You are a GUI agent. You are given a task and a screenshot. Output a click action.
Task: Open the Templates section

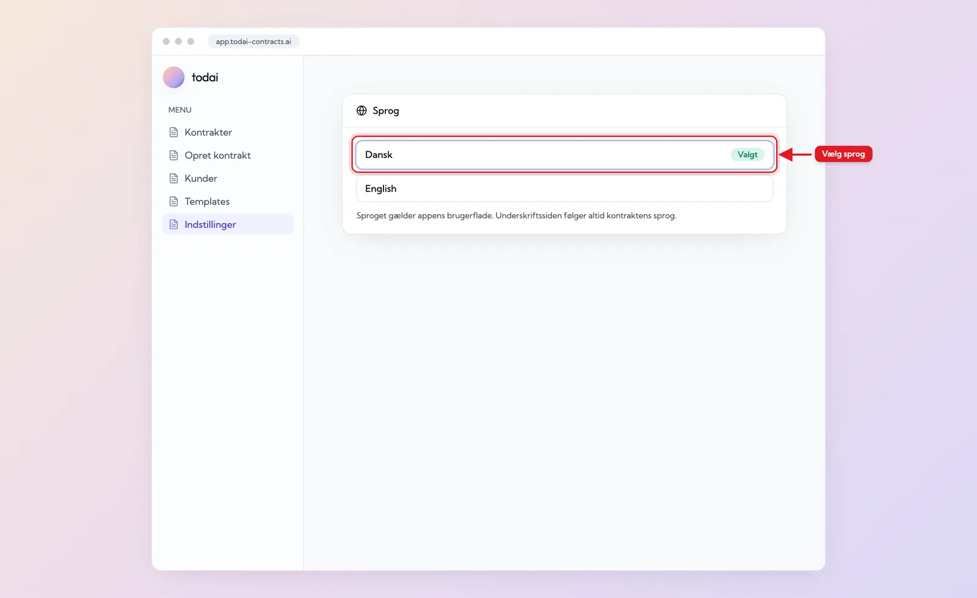coord(228,201)
